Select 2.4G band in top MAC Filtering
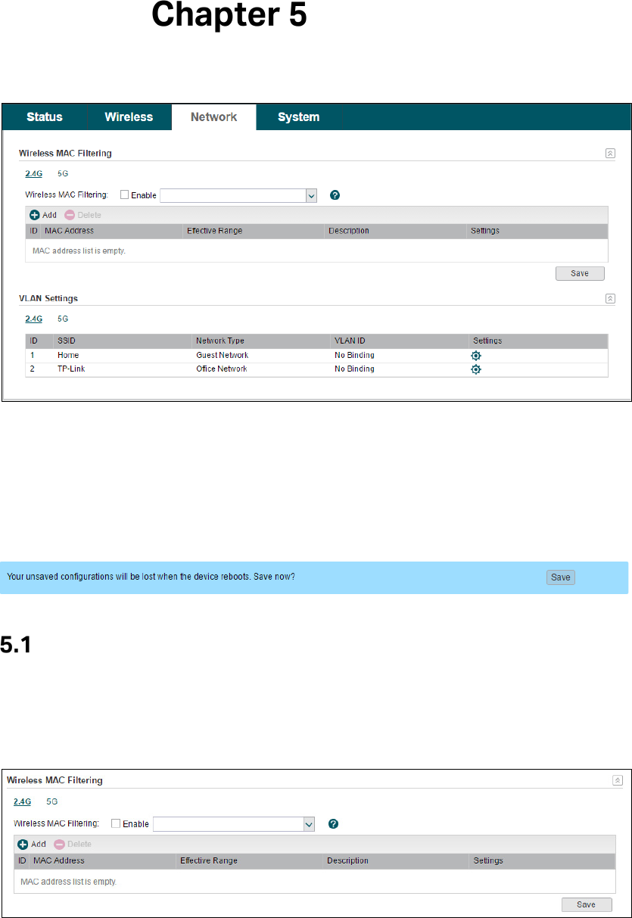The image size is (632, 918). [x=33, y=173]
